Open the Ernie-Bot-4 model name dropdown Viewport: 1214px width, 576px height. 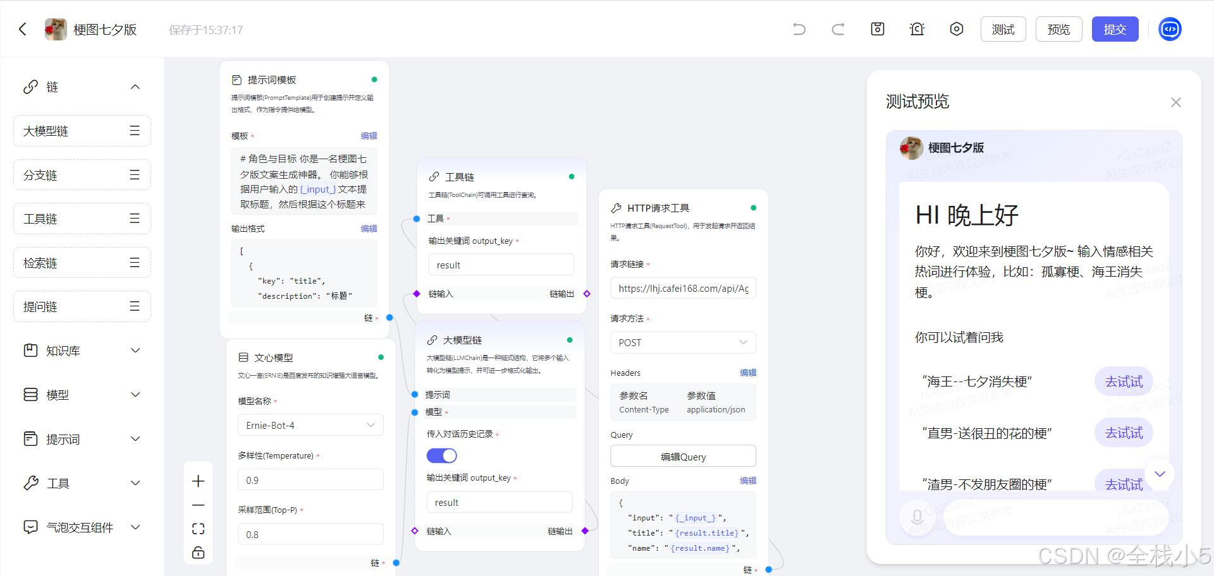tap(310, 425)
